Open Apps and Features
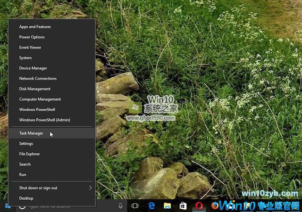 35,27
